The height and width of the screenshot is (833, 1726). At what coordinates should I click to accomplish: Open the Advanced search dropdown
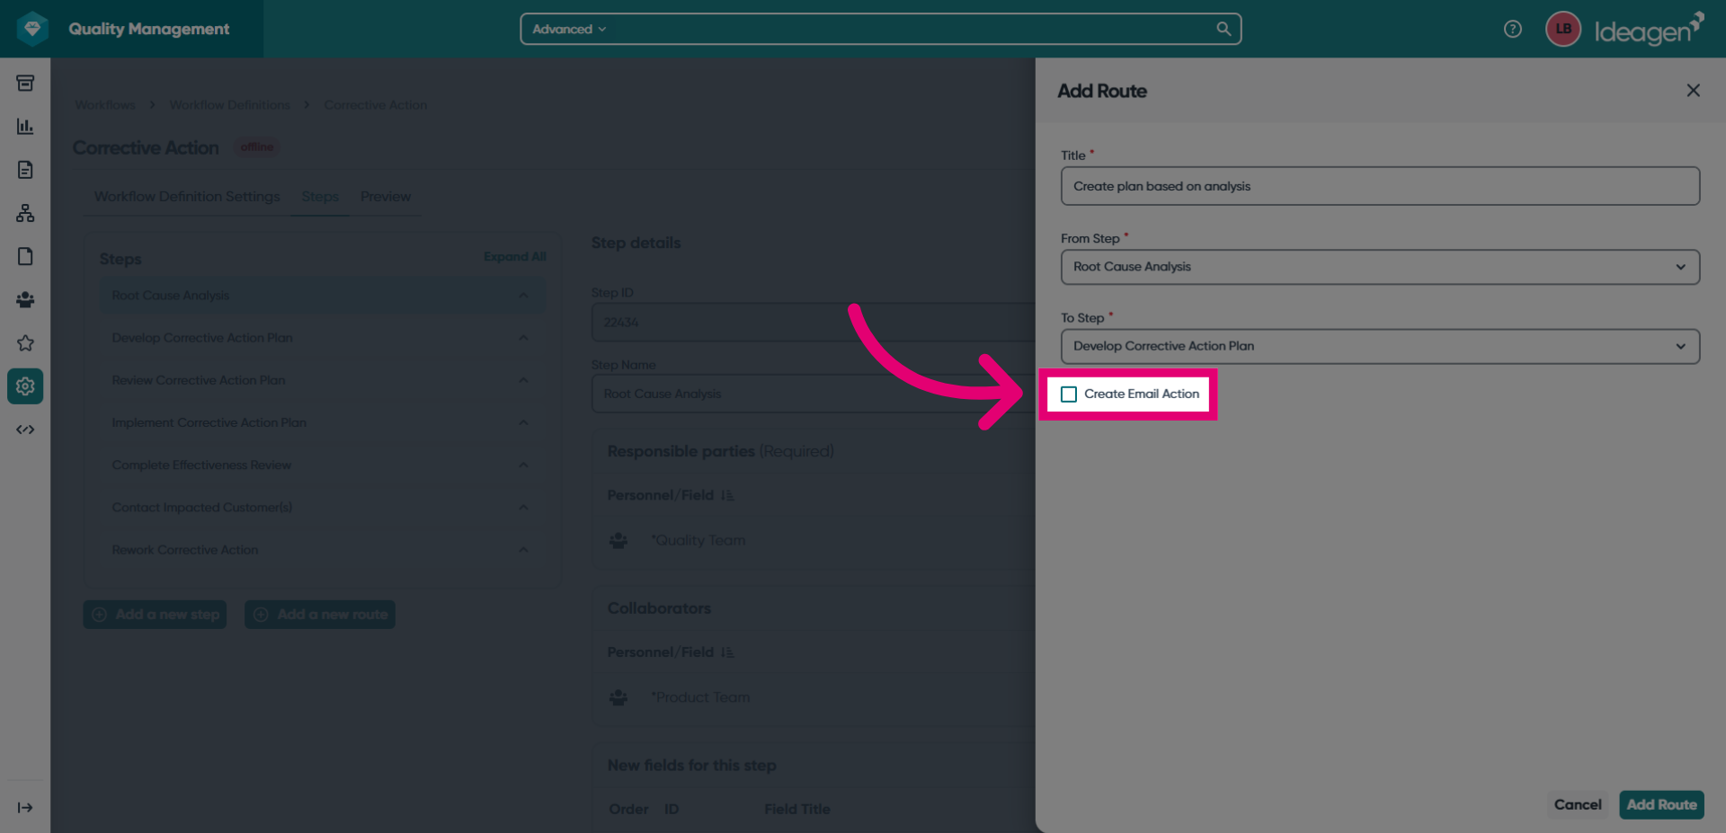click(x=569, y=29)
